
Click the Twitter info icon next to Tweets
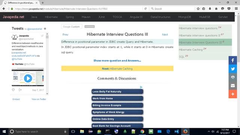pyautogui.click(x=45, y=28)
